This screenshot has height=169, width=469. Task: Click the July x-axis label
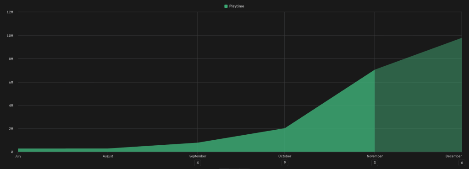(18, 156)
